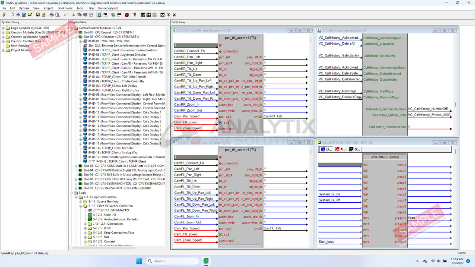This screenshot has width=475, height=267.
Task: Click the open folder icon in toolbar
Action: tap(30, 15)
